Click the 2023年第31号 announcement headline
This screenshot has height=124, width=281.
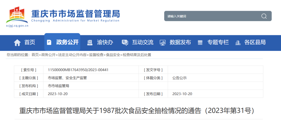tap(137, 111)
